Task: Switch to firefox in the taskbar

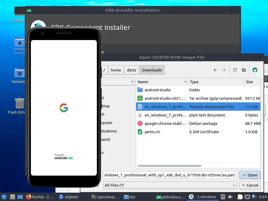Action: 40,197
